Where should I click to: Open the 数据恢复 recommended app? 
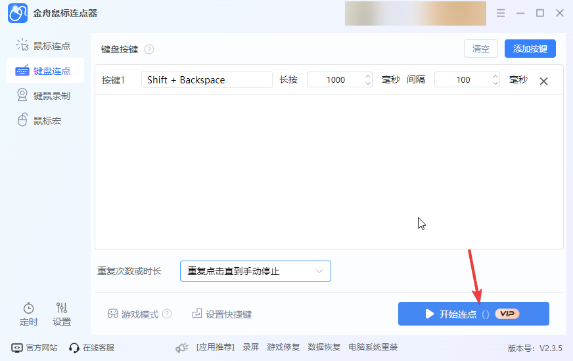pyautogui.click(x=324, y=347)
